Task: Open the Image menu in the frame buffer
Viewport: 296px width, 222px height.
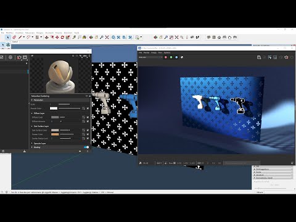Action: click(x=154, y=52)
